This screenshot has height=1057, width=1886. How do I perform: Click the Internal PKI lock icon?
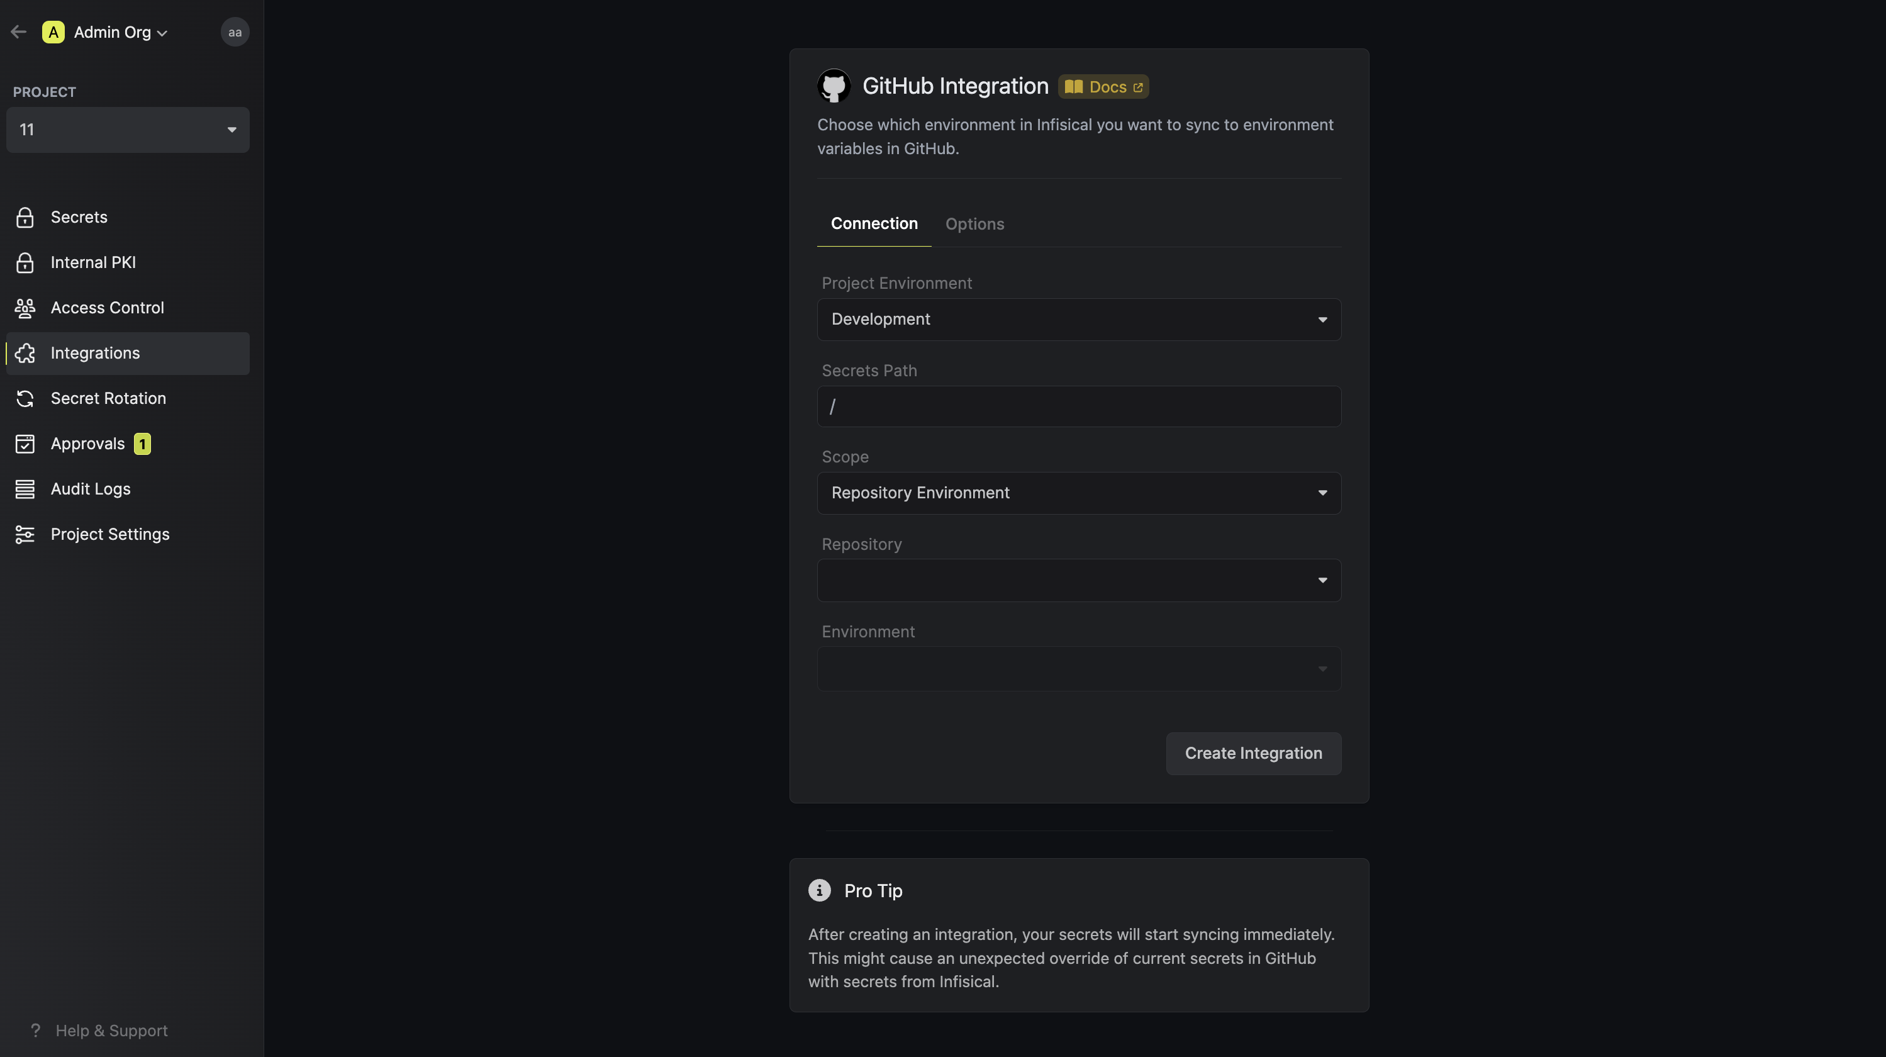point(25,263)
